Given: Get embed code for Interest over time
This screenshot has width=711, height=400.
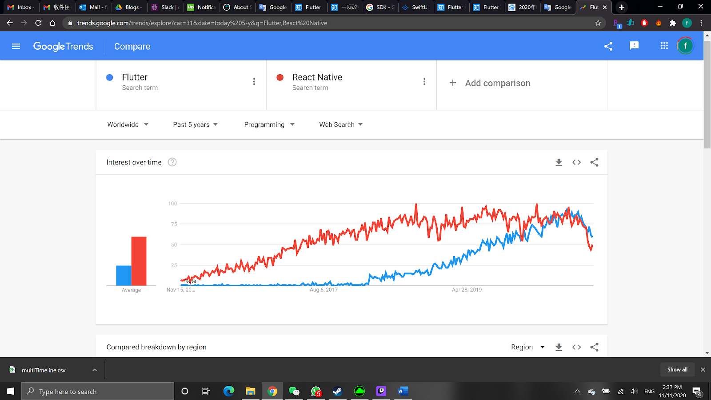Looking at the screenshot, I should [576, 162].
